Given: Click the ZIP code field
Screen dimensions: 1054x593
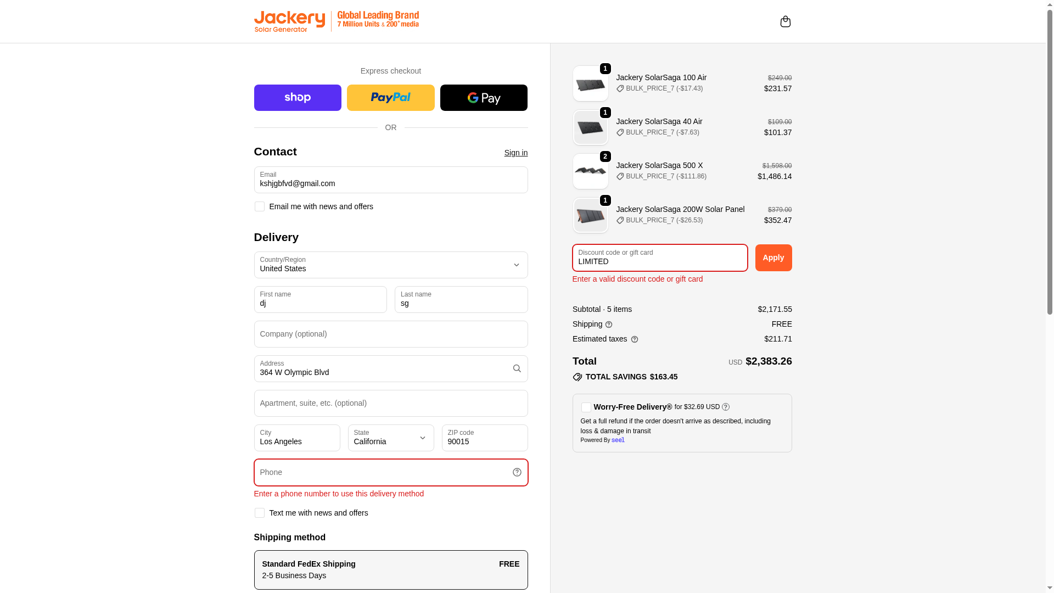Looking at the screenshot, I should tap(485, 438).
